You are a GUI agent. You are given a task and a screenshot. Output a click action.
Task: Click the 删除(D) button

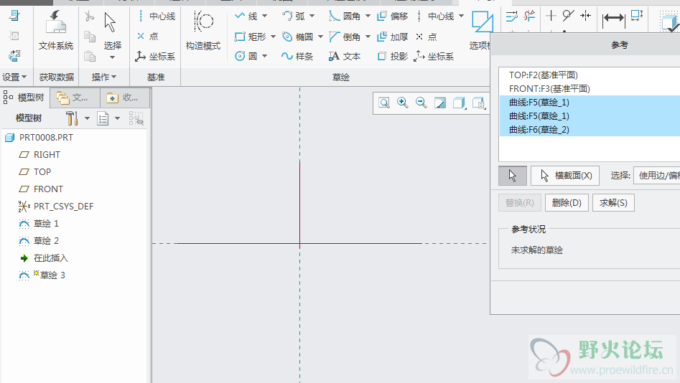coord(567,203)
